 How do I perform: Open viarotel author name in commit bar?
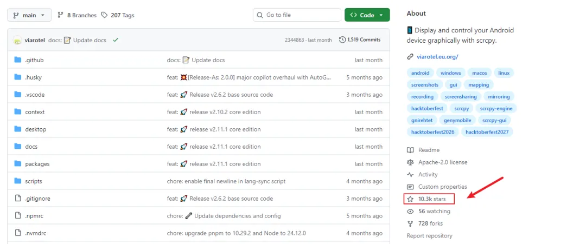click(35, 40)
